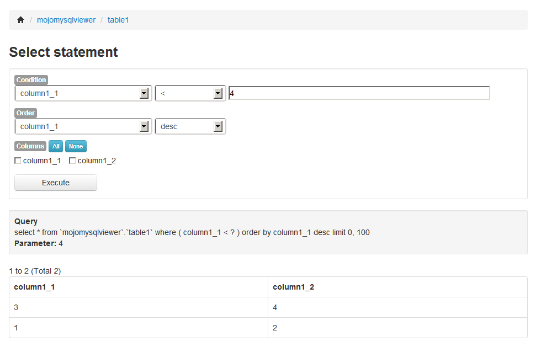Click the home icon in breadcrumb
Viewport: 541px width, 347px height.
coord(21,20)
